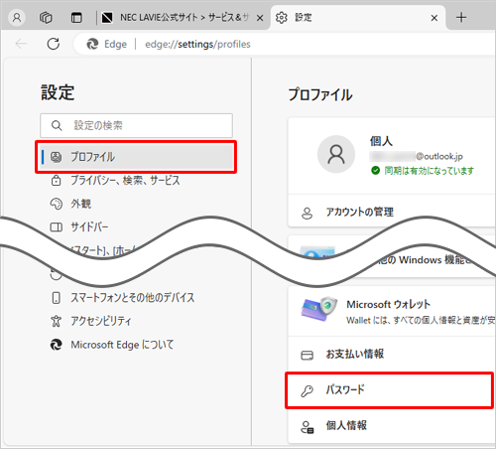Image resolution: width=496 pixels, height=449 pixels.
Task: Focus the 設定の検索 search box
Action: pos(136,125)
